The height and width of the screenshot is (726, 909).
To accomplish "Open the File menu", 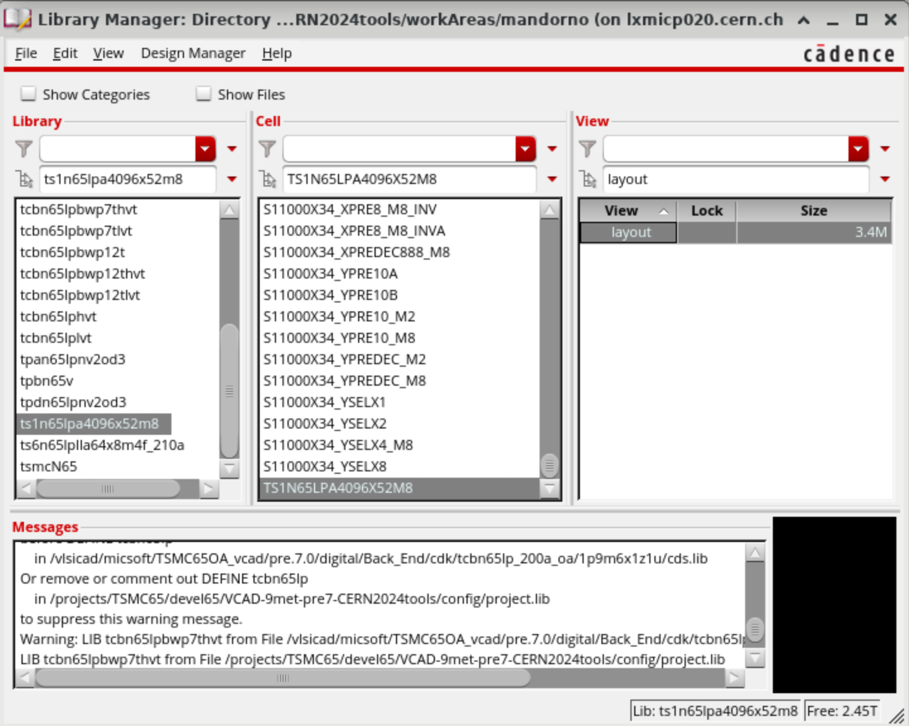I will click(26, 54).
